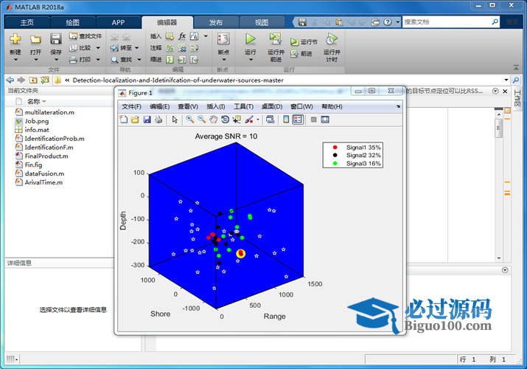The height and width of the screenshot is (369, 527).
Task: Open the address bar folder path dropdown
Action: [x=506, y=80]
